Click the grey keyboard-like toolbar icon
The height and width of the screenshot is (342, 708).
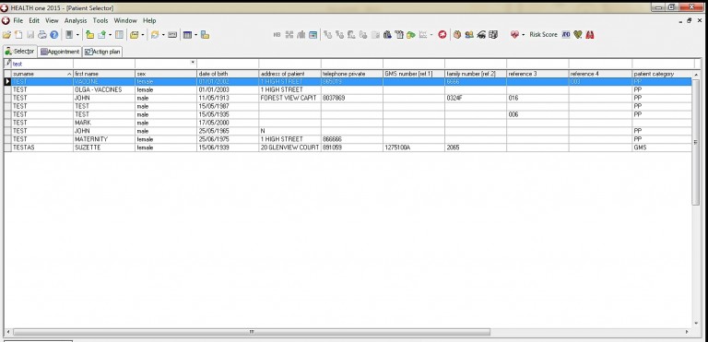(x=172, y=35)
